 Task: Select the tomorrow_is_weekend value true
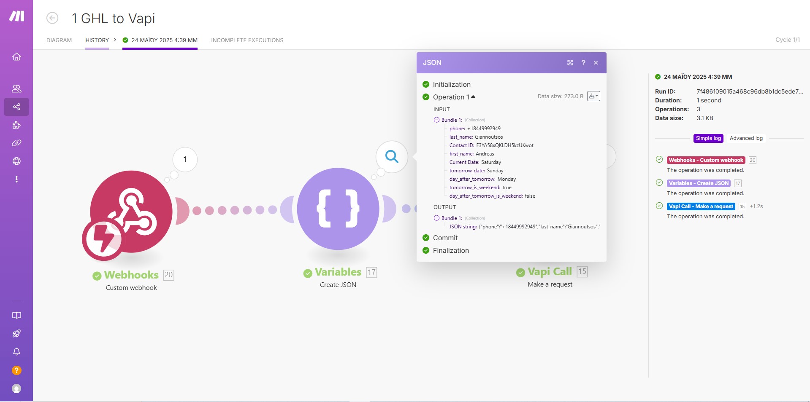[507, 188]
